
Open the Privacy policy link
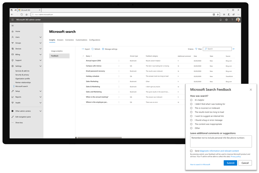click(236, 156)
